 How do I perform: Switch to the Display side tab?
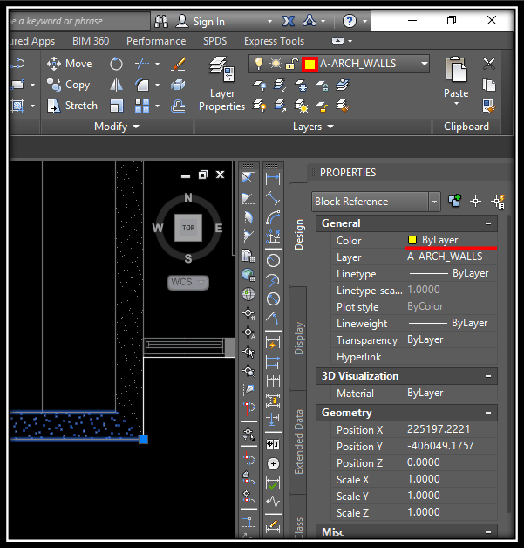tap(299, 338)
